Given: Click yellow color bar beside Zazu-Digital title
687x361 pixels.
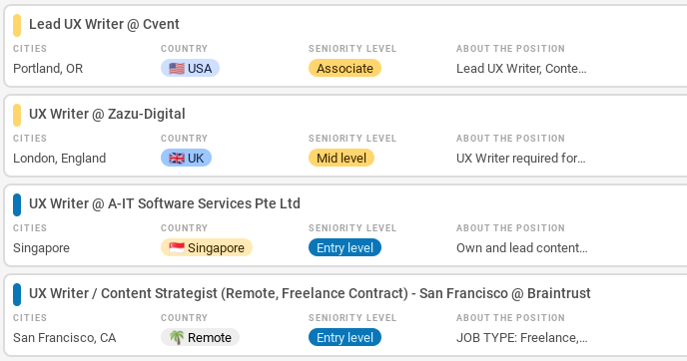Looking at the screenshot, I should (x=17, y=115).
